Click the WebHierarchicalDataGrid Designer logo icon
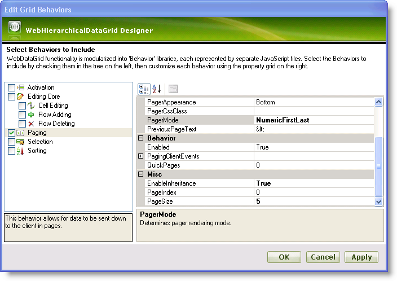This screenshot has height=281, width=397. tap(15, 27)
